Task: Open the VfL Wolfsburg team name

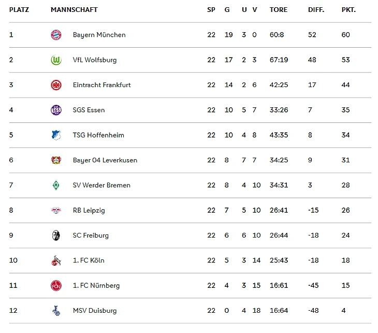Action: 94,60
